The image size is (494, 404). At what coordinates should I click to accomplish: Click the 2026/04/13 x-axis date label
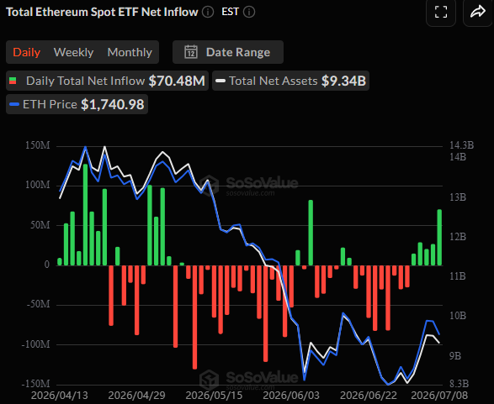pos(60,396)
